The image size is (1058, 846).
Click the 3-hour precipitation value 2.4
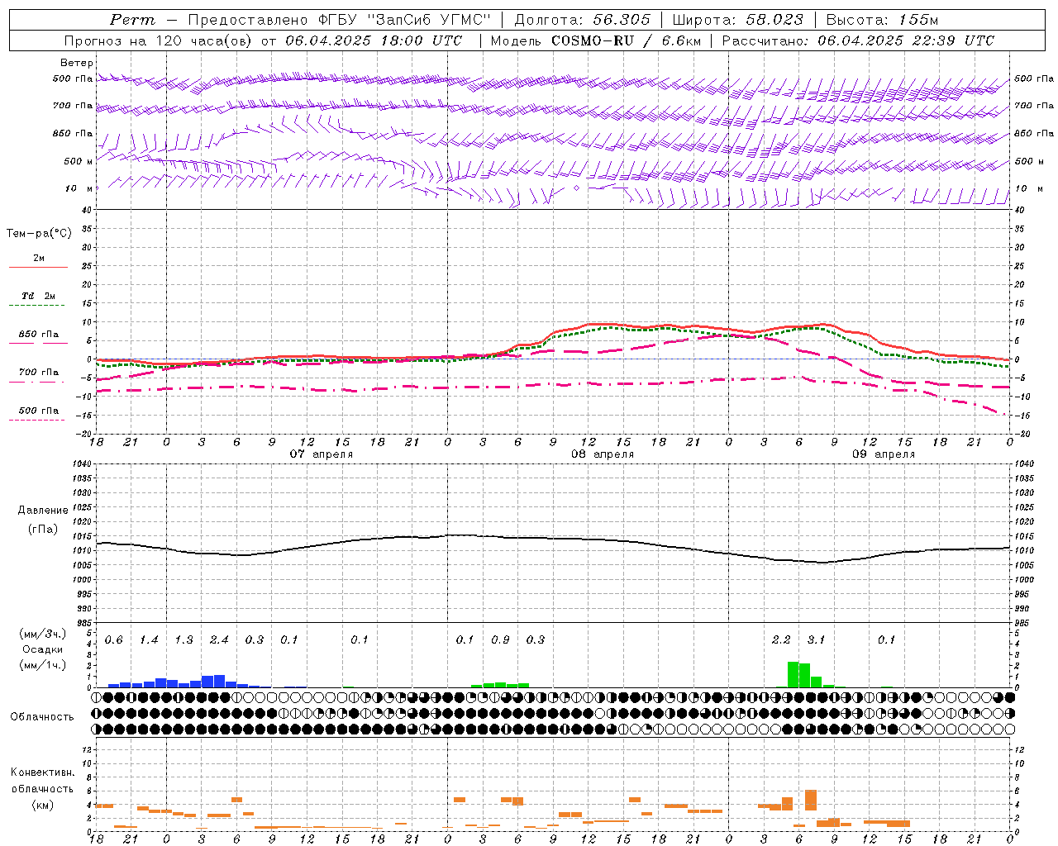[x=219, y=640]
